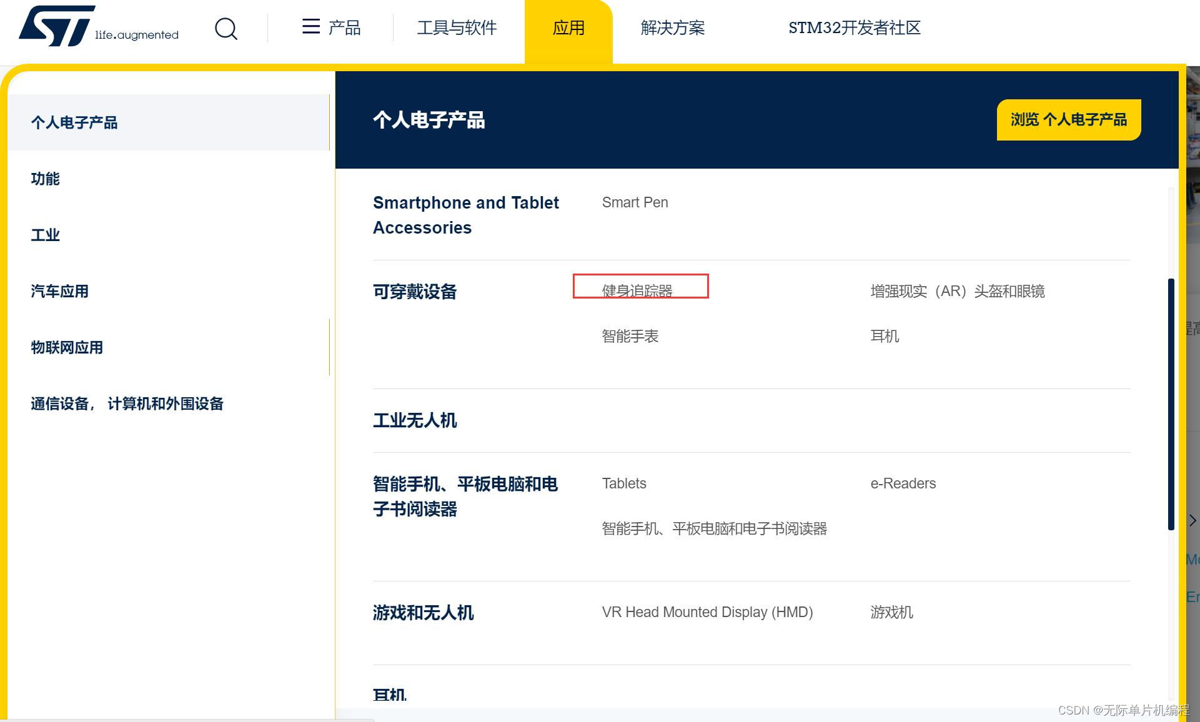This screenshot has width=1200, height=722.
Task: Click the hamburger icon beside 产品
Action: coord(310,26)
